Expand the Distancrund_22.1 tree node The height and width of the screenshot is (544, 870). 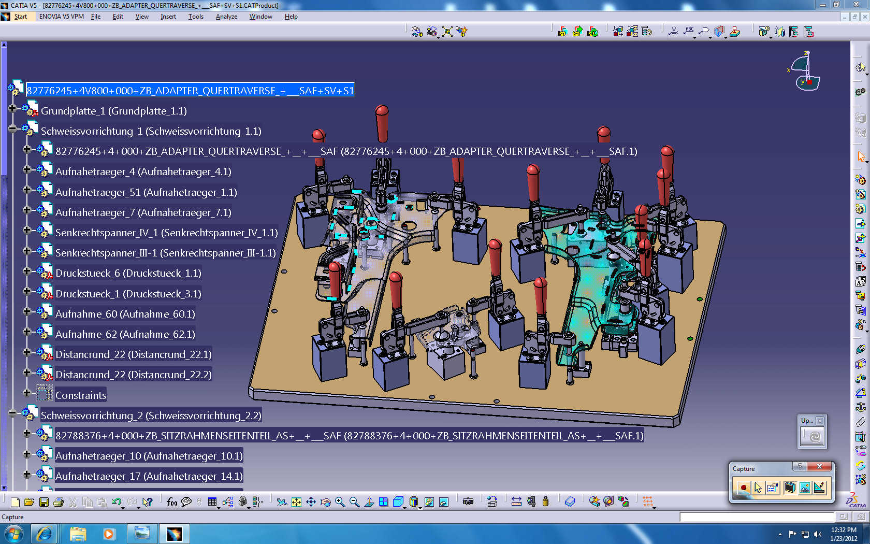27,352
